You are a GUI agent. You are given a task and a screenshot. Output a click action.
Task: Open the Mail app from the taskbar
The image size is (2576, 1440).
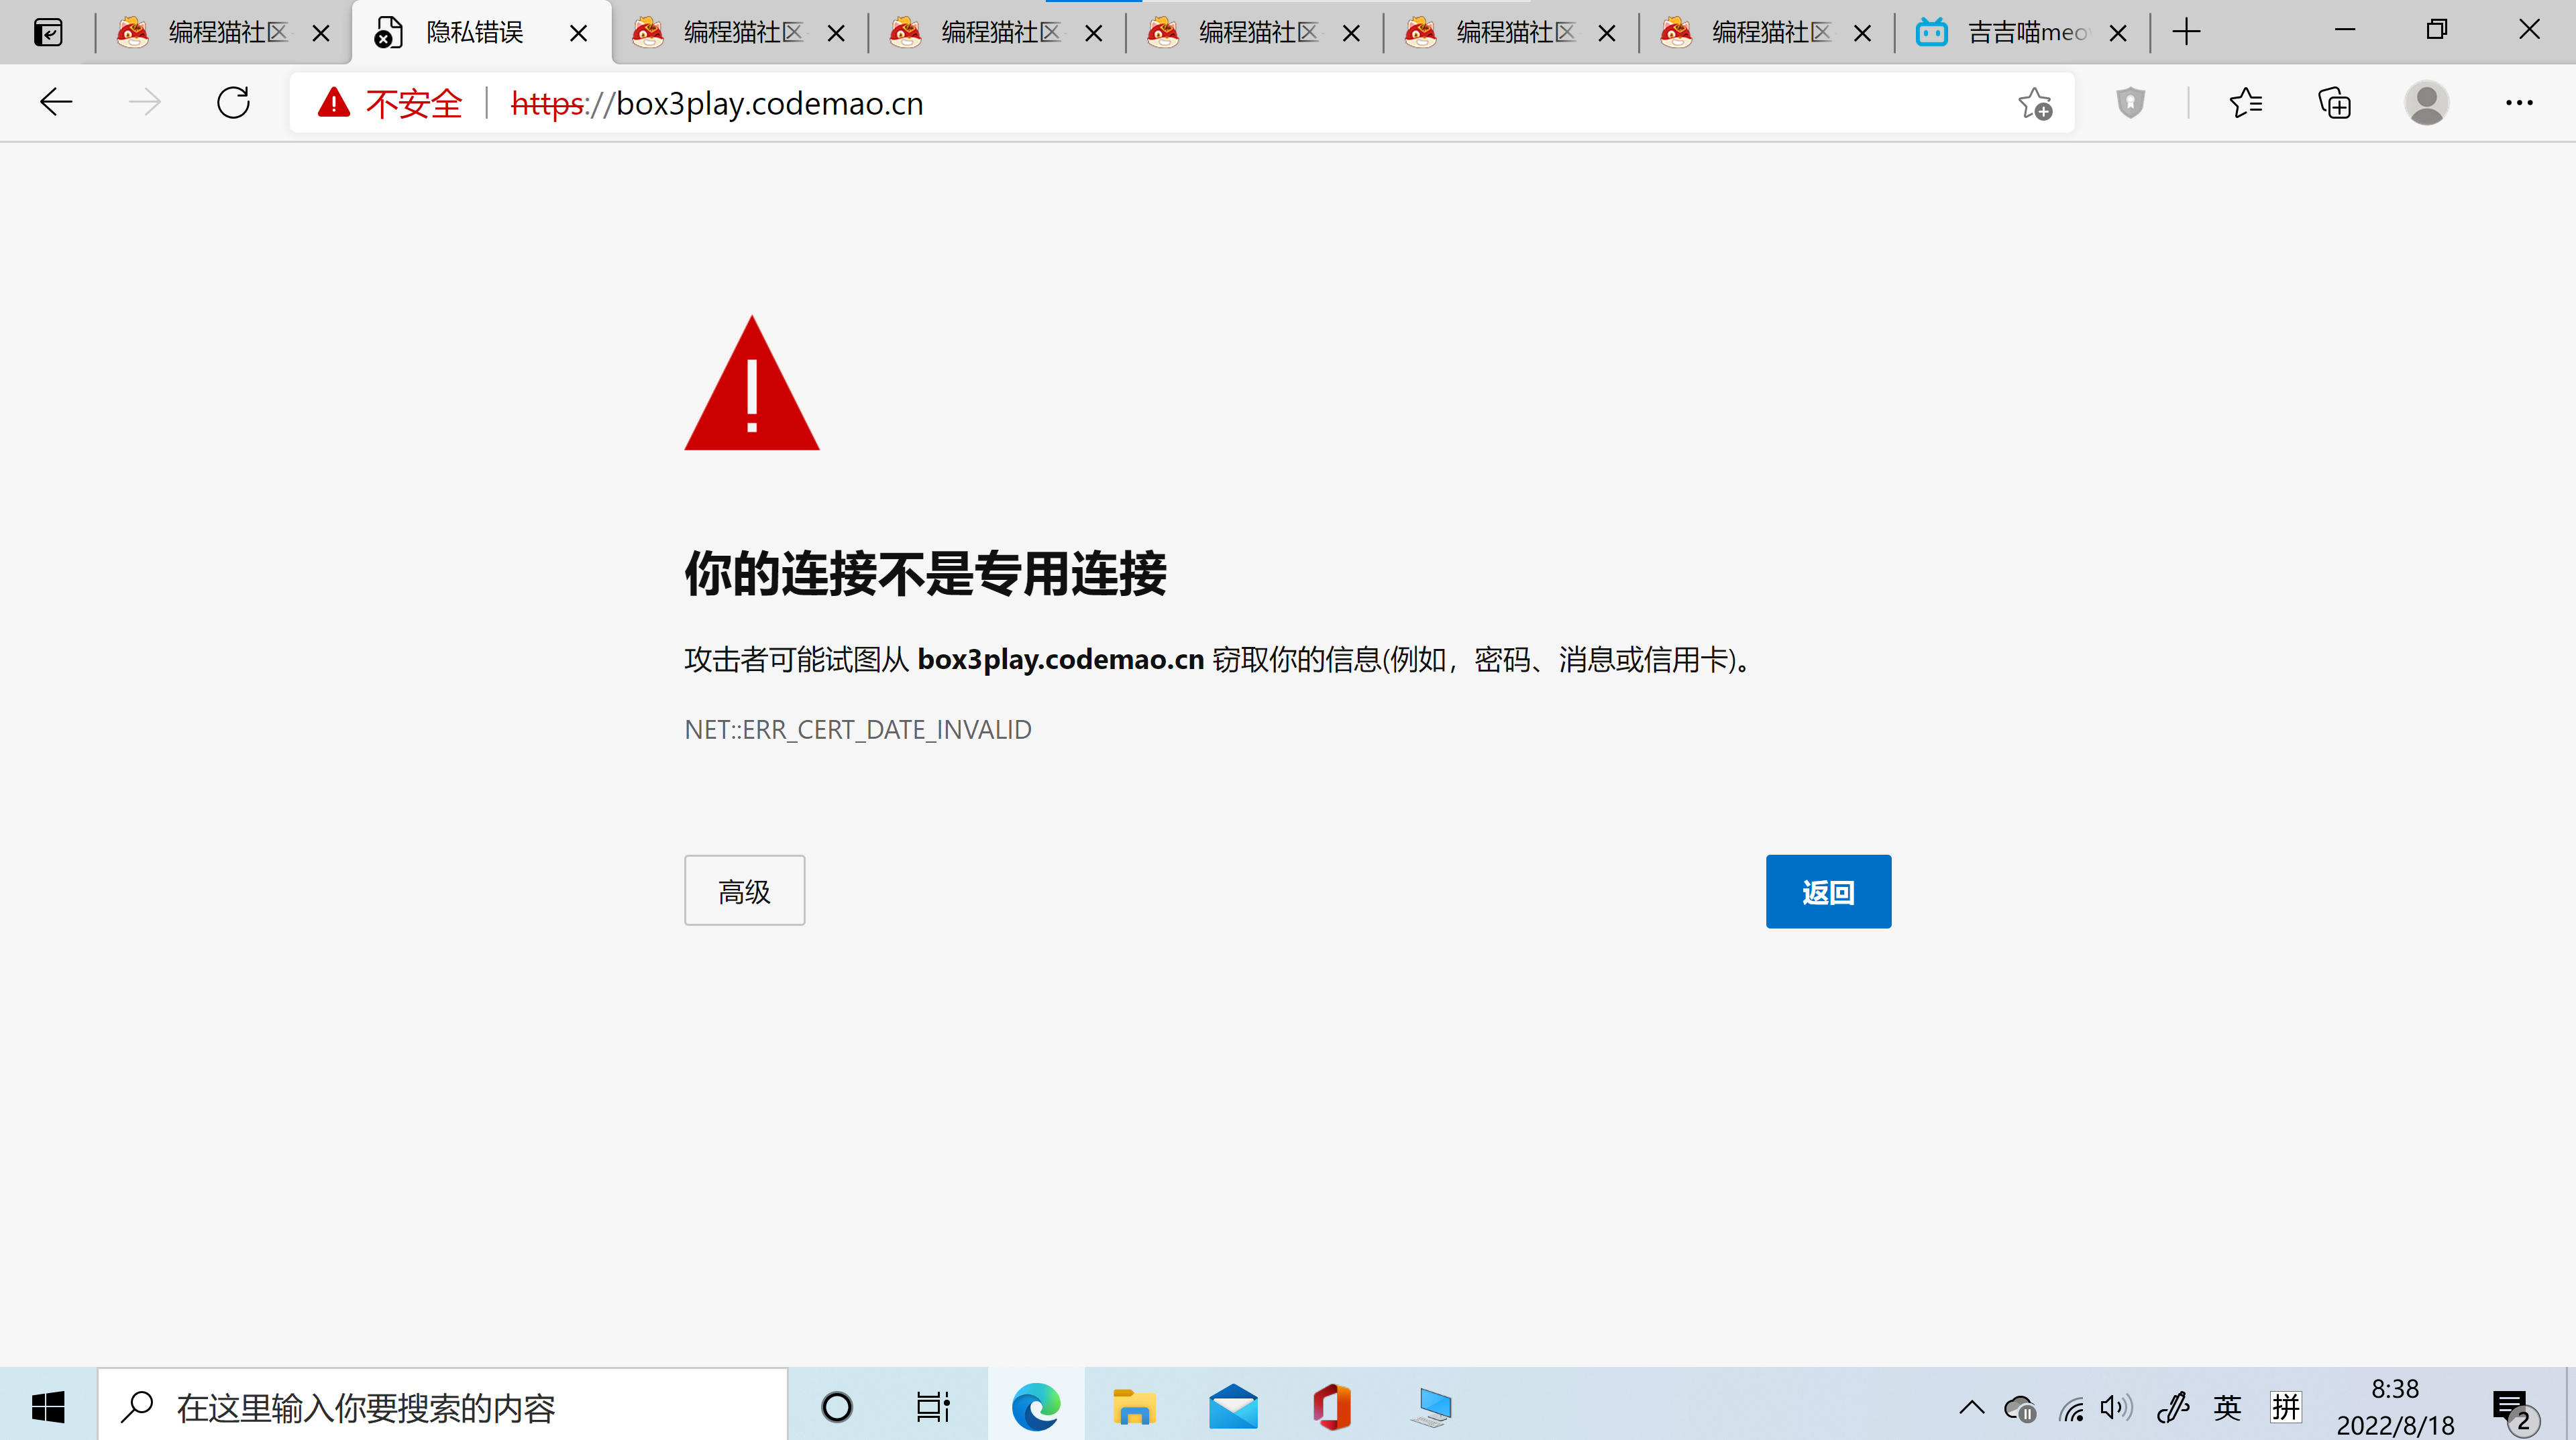[x=1233, y=1407]
